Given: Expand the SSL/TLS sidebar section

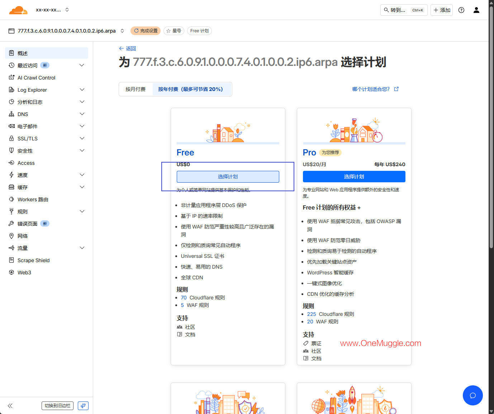Looking at the screenshot, I should pyautogui.click(x=82, y=138).
